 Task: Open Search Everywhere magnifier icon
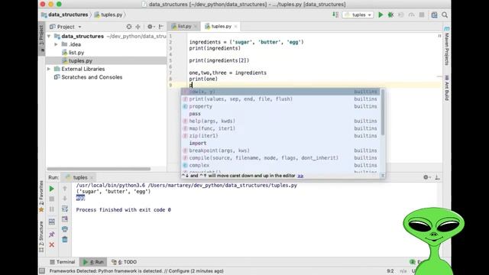tap(445, 15)
